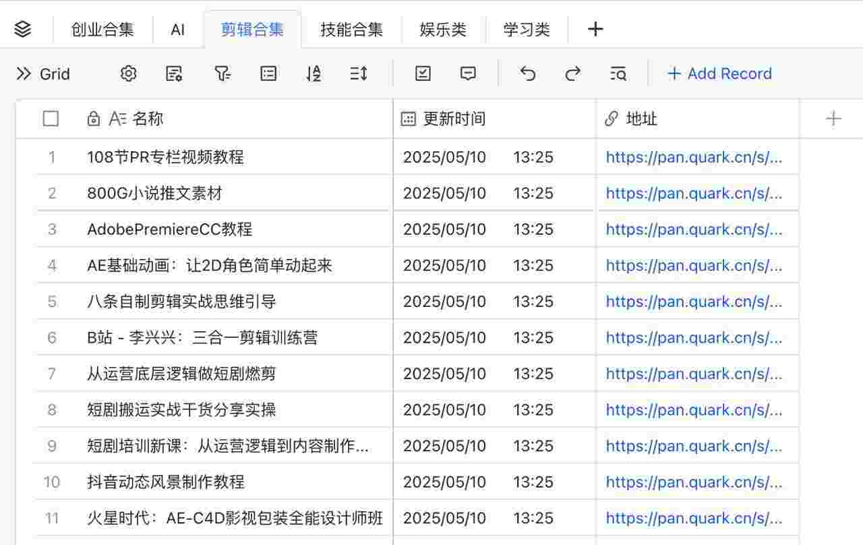Click row number 9
Screen dimensions: 863x545
coord(52,446)
